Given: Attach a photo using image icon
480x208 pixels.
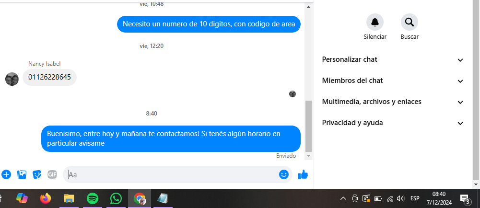Looking at the screenshot, I should click(22, 174).
